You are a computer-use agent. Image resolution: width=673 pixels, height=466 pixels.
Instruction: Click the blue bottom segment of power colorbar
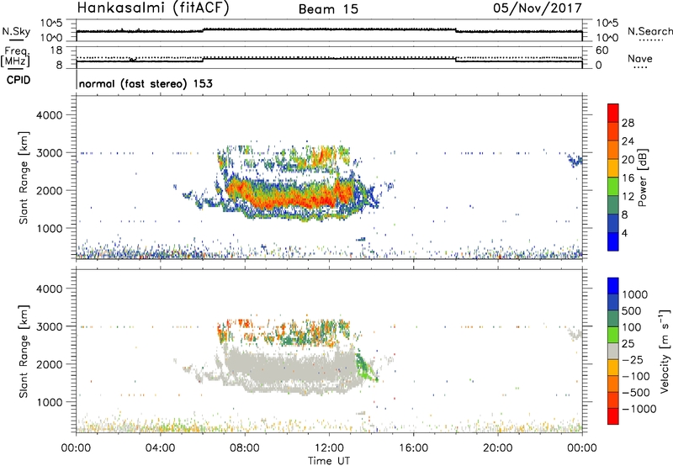613,241
